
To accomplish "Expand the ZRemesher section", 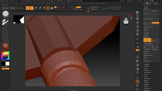I will coord(146,53).
